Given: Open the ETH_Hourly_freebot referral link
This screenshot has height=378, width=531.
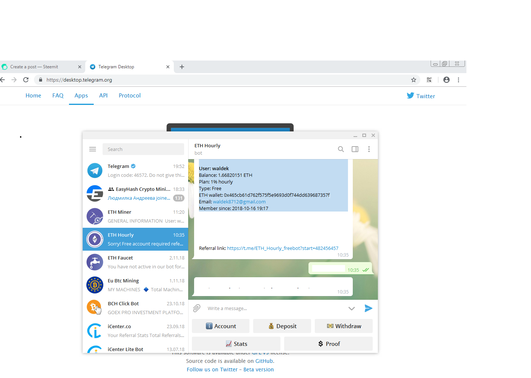Looking at the screenshot, I should point(283,248).
